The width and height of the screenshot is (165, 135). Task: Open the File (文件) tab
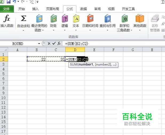click(x=6, y=9)
